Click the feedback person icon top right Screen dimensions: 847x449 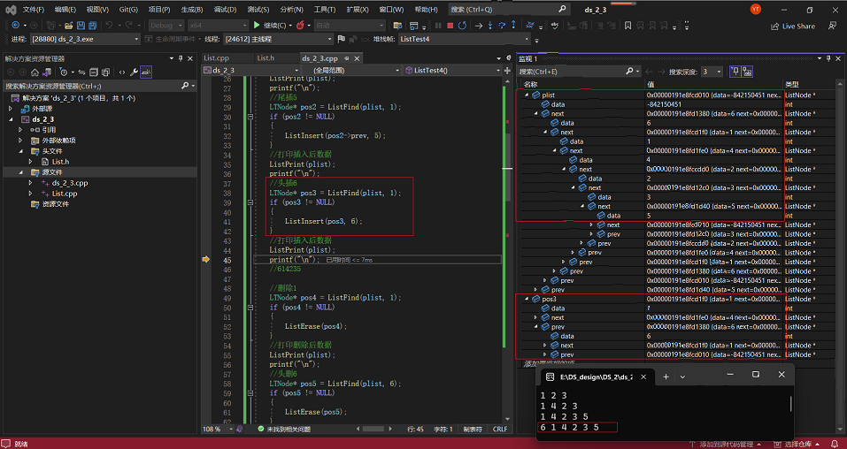833,26
